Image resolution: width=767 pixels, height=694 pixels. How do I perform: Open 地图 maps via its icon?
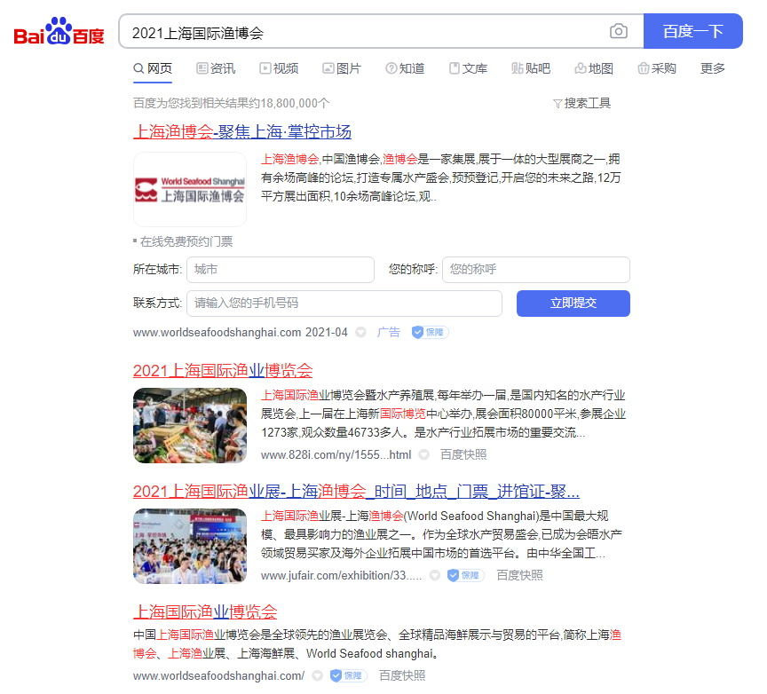[579, 67]
